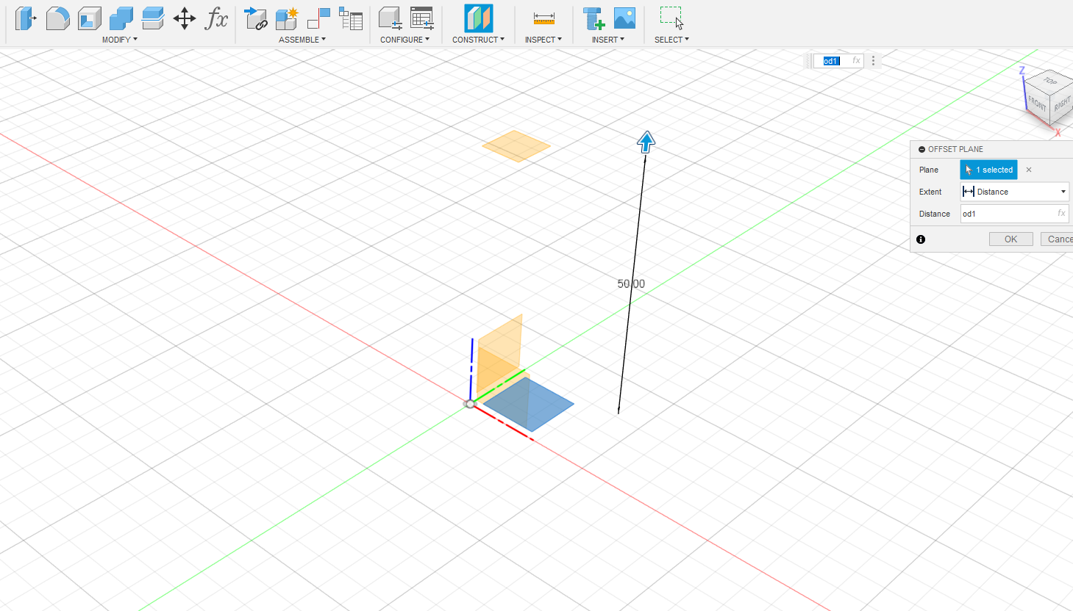Collapse the Offset Plane dialog header
Viewport: 1073px width, 611px height.
(x=922, y=149)
